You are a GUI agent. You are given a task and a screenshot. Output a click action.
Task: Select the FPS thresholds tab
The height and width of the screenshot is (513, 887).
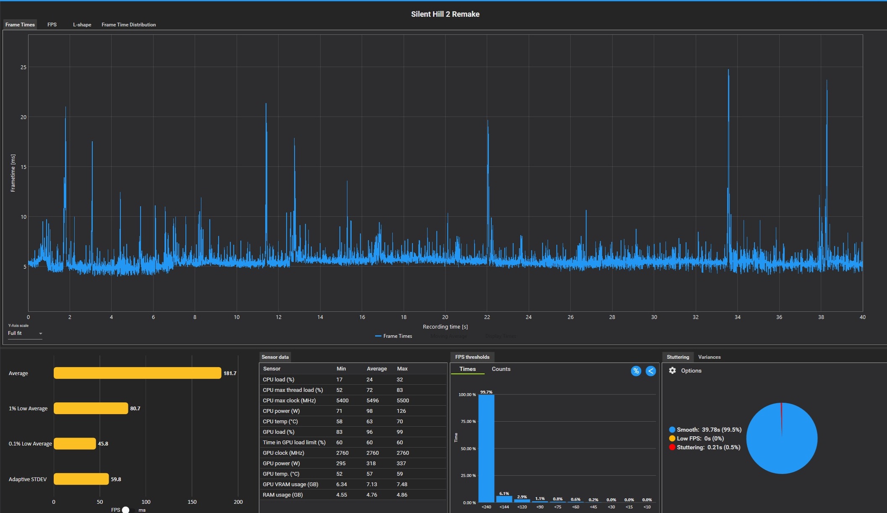point(472,357)
